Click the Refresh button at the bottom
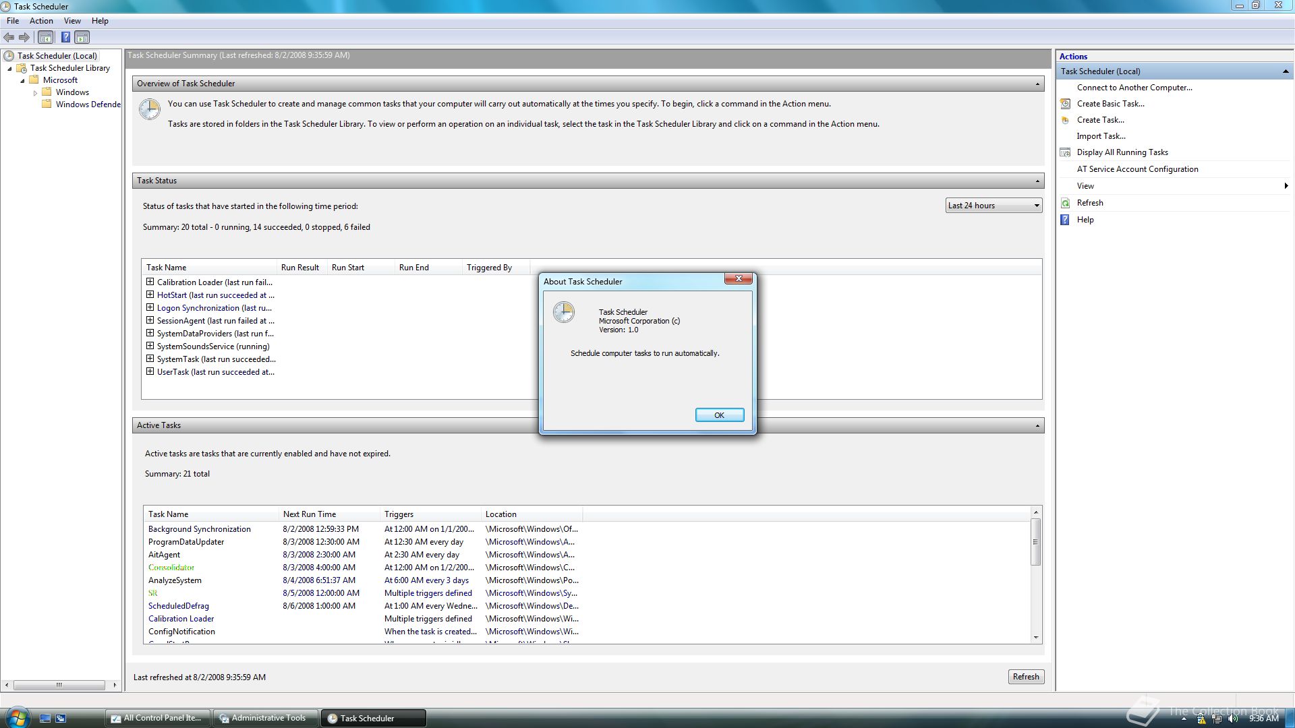Viewport: 1295px width, 728px height. click(x=1025, y=677)
